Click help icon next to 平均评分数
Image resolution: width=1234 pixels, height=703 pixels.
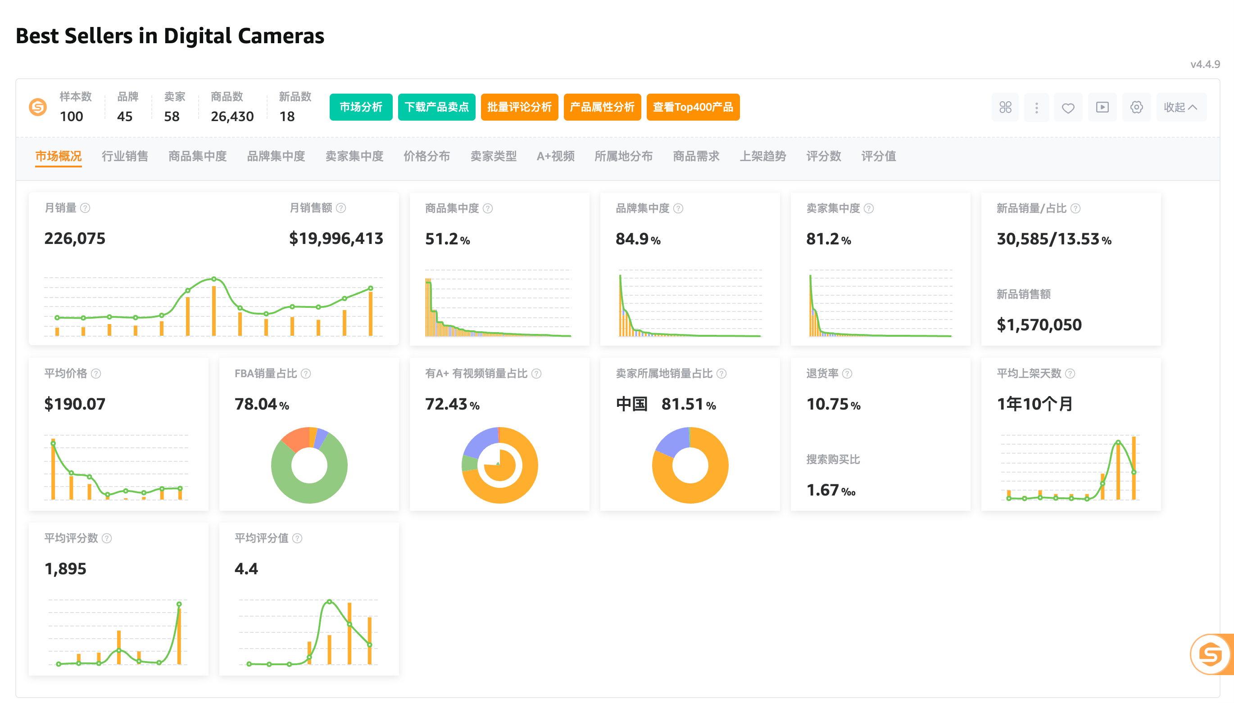(x=107, y=538)
